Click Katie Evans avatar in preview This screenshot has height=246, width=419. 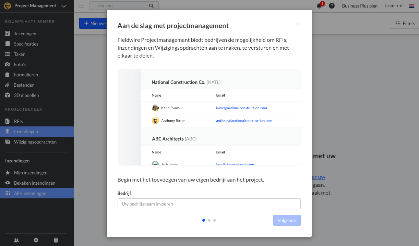(x=155, y=108)
